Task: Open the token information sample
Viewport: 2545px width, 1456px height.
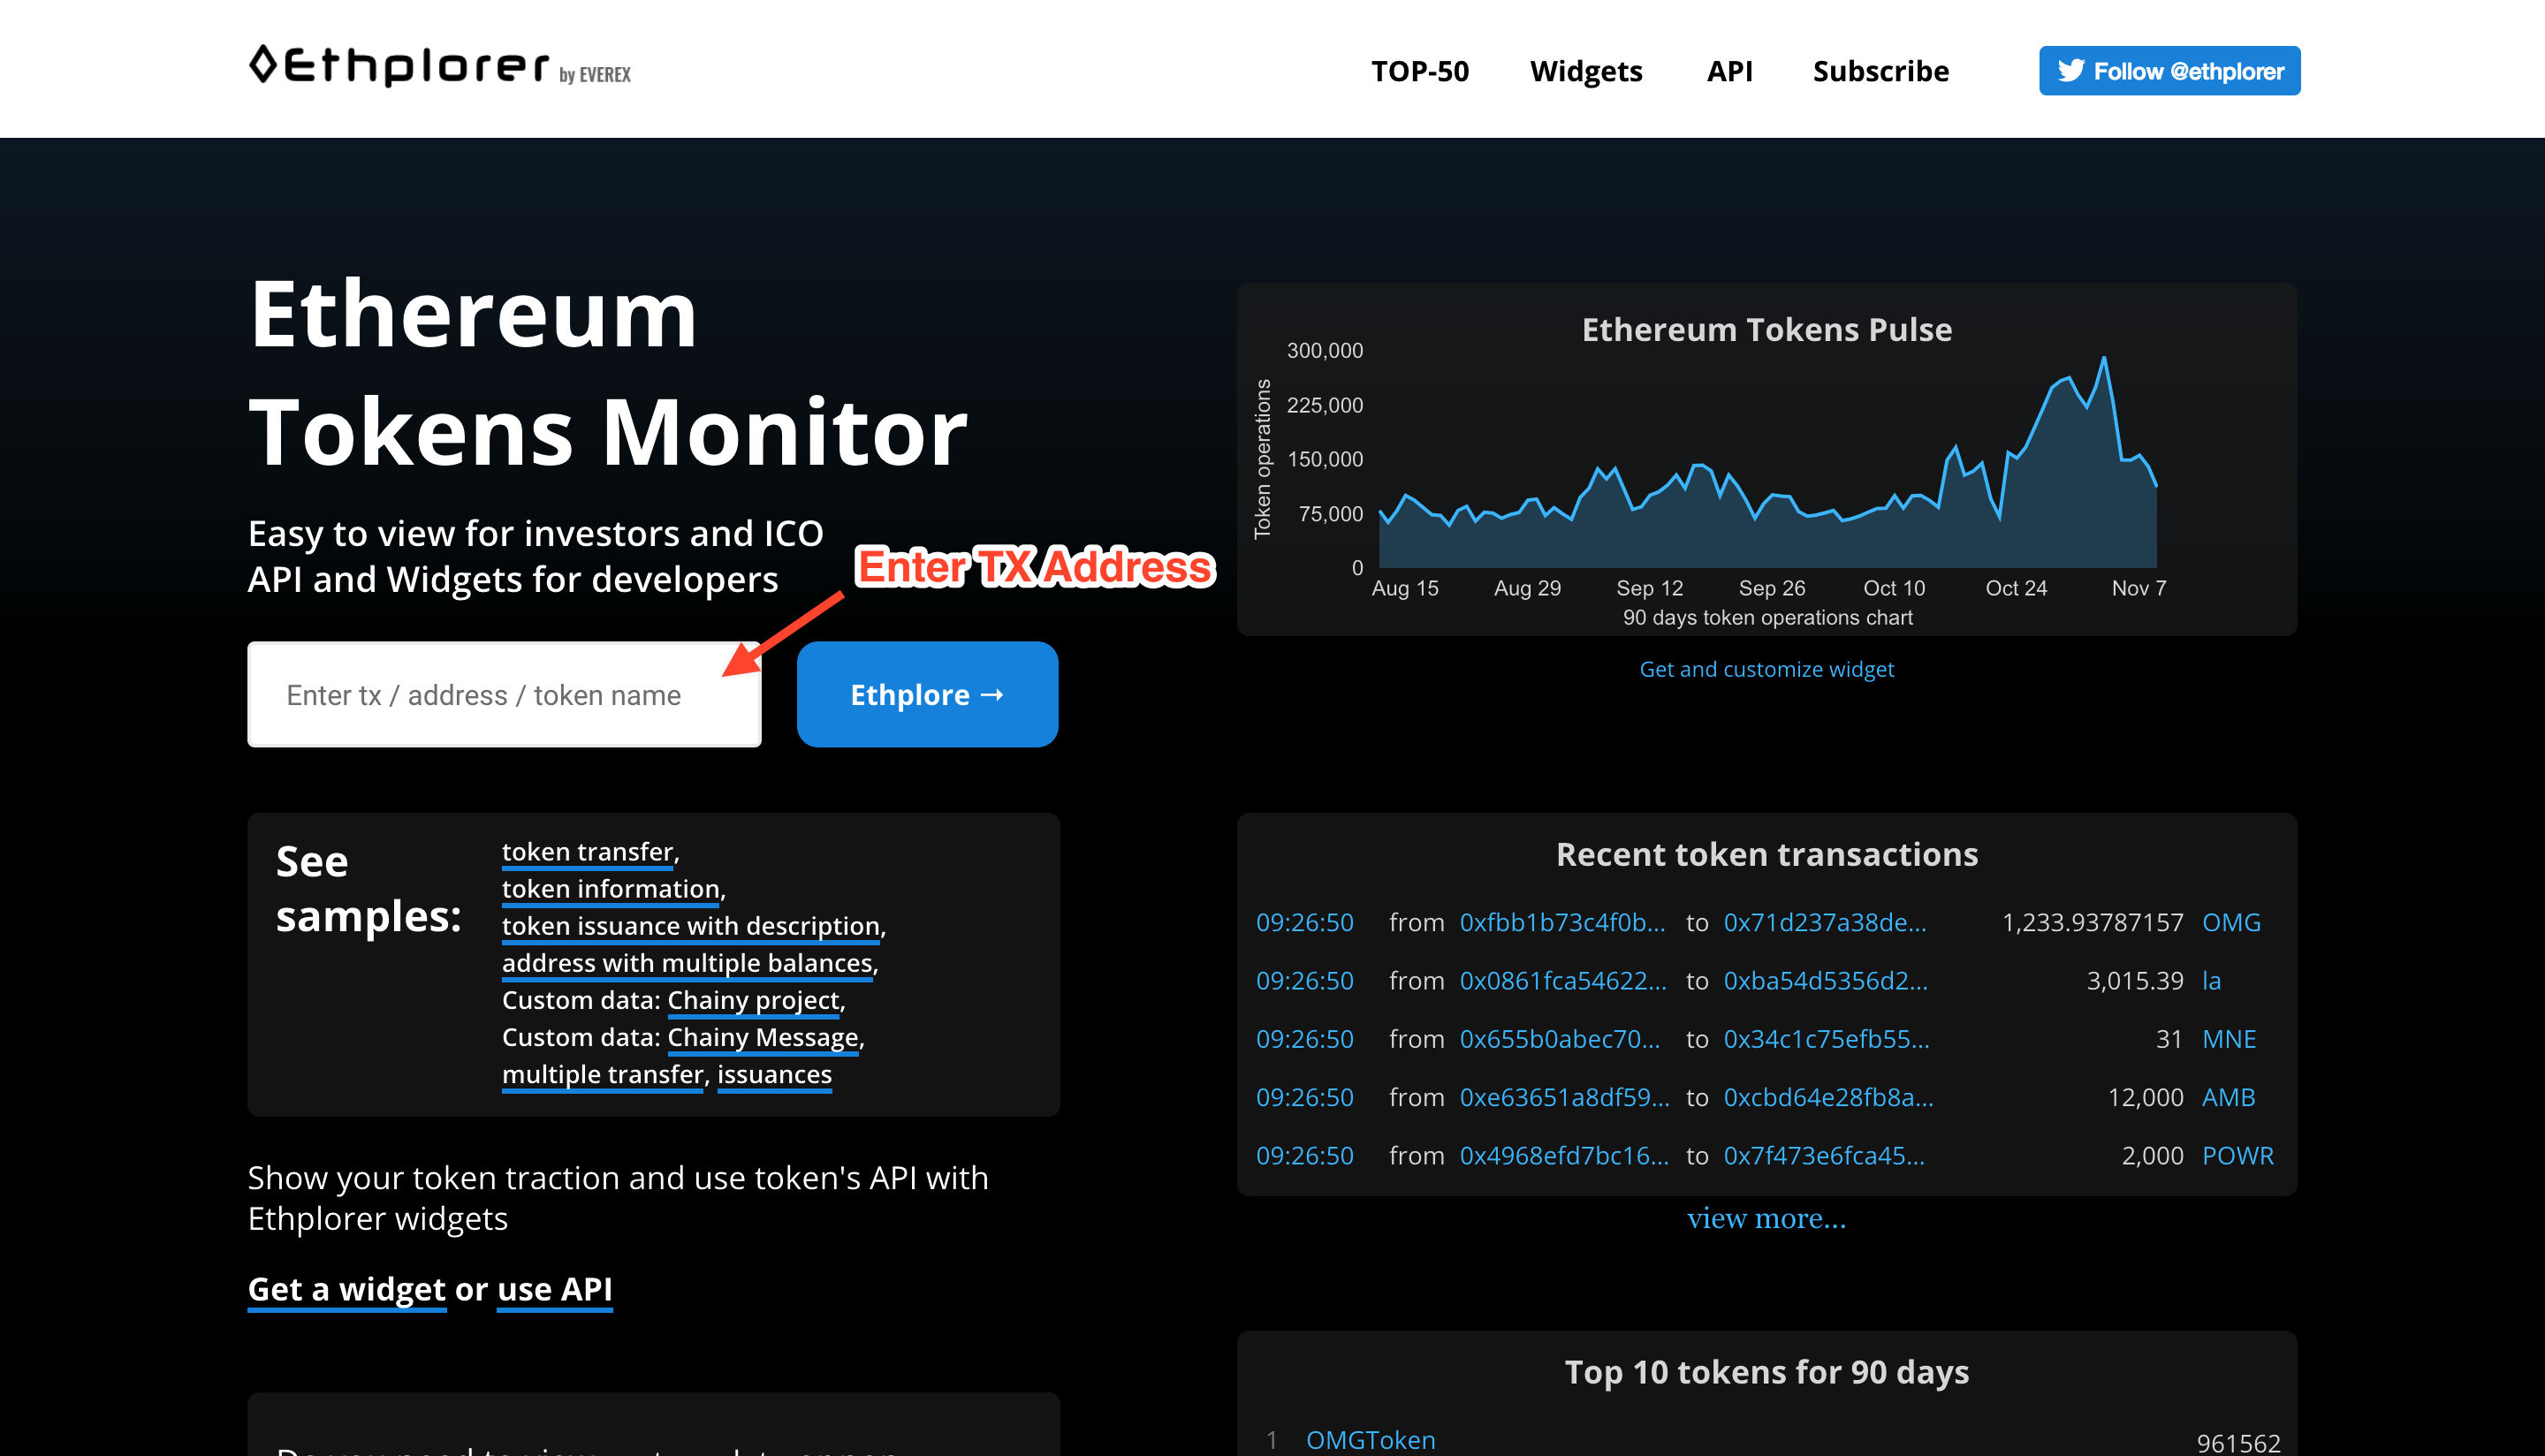Action: point(610,889)
